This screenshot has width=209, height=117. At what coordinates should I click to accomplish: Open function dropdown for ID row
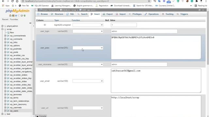tap(88, 25)
